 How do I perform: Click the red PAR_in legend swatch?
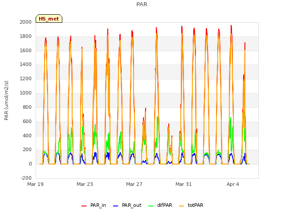click(84, 206)
